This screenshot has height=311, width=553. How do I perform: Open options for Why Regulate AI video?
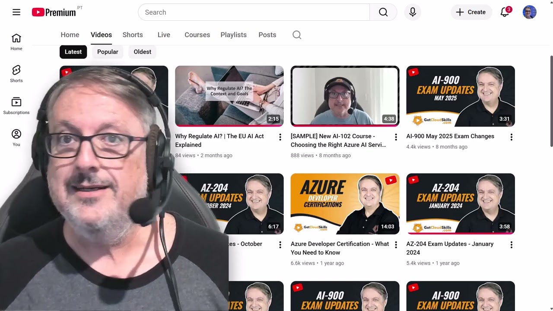(280, 137)
